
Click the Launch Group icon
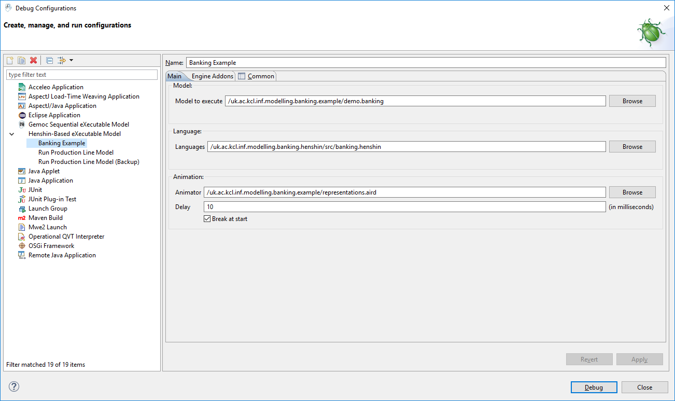22,209
